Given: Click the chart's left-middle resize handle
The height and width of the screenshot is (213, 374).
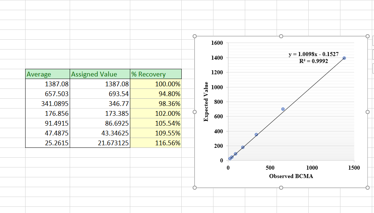Looking at the screenshot, I should (x=195, y=112).
